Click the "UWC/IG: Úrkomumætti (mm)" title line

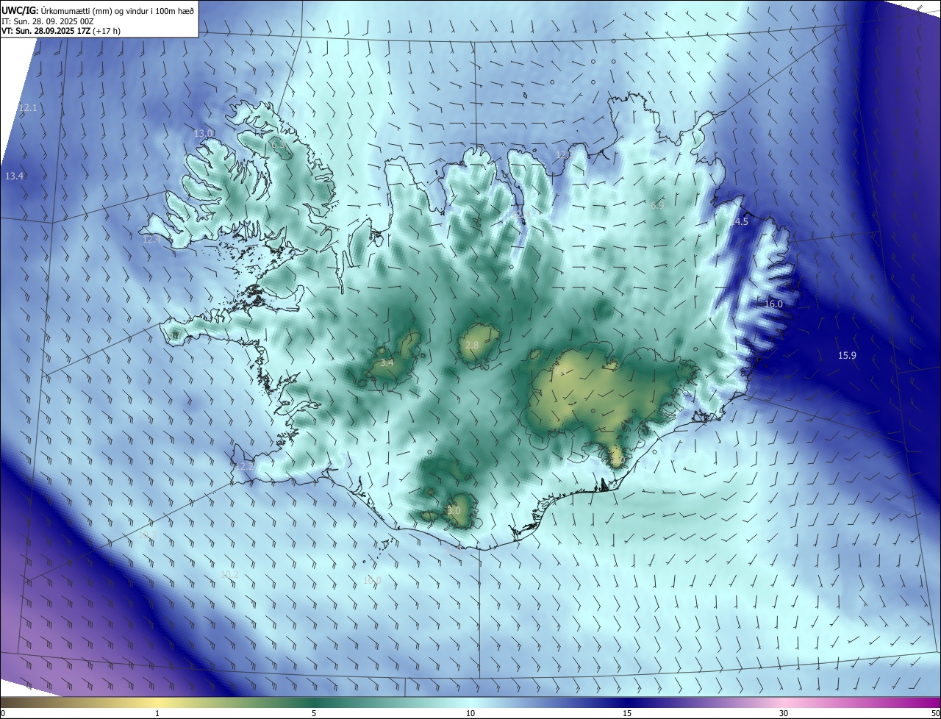[98, 10]
